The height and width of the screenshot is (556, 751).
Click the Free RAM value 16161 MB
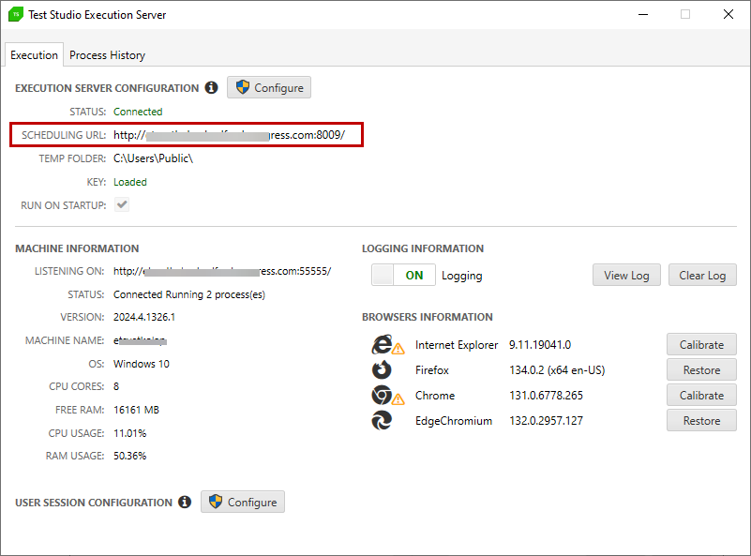point(136,410)
